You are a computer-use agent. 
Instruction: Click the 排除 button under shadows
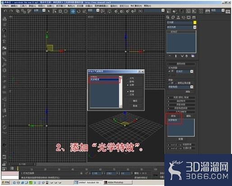click(188, 92)
